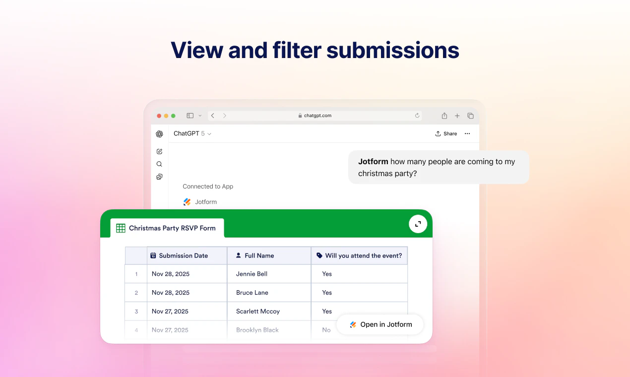Select the Christmas Party RSVP Form tab

click(167, 228)
